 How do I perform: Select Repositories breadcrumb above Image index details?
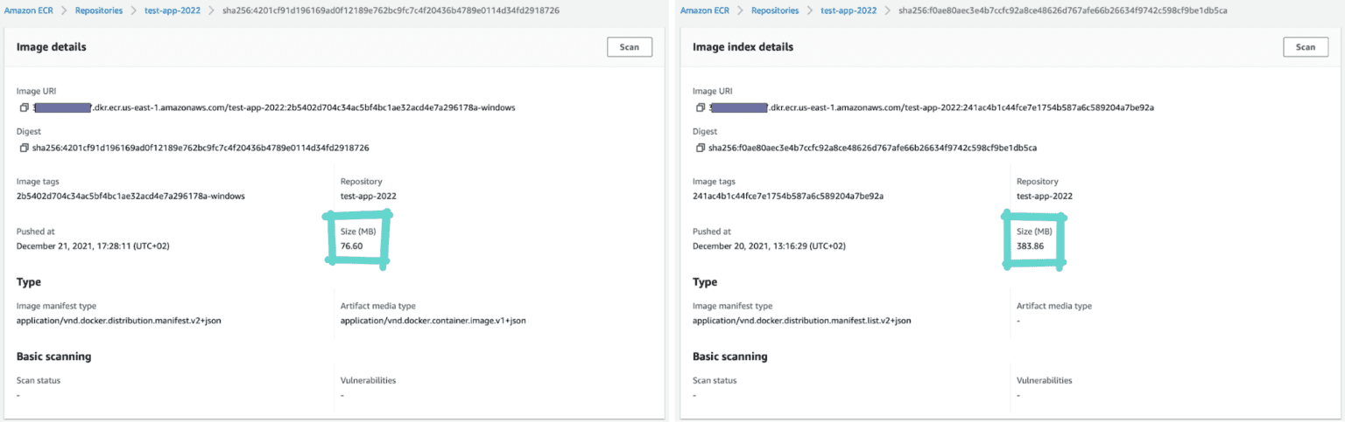tap(775, 10)
